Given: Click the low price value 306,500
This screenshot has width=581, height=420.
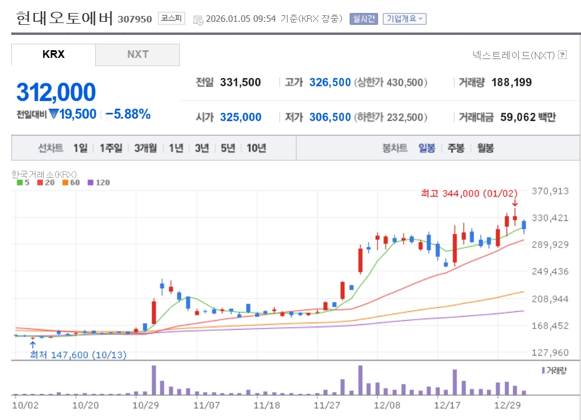Looking at the screenshot, I should (x=330, y=117).
